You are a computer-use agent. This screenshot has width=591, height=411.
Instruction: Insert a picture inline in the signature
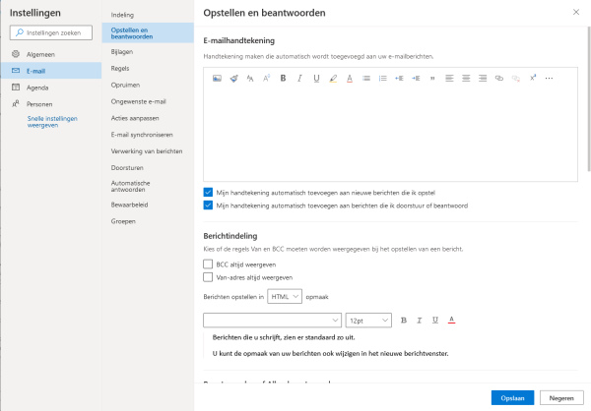pyautogui.click(x=217, y=79)
